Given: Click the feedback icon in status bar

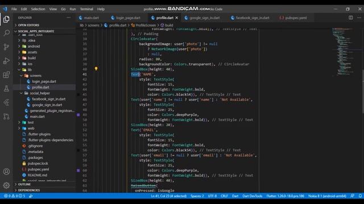Looking at the screenshot, I should (353, 196).
